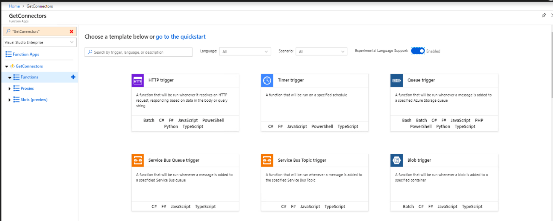Open the Visual Studio Enterprise subscription dropdown
This screenshot has width=553, height=221.
tap(40, 42)
